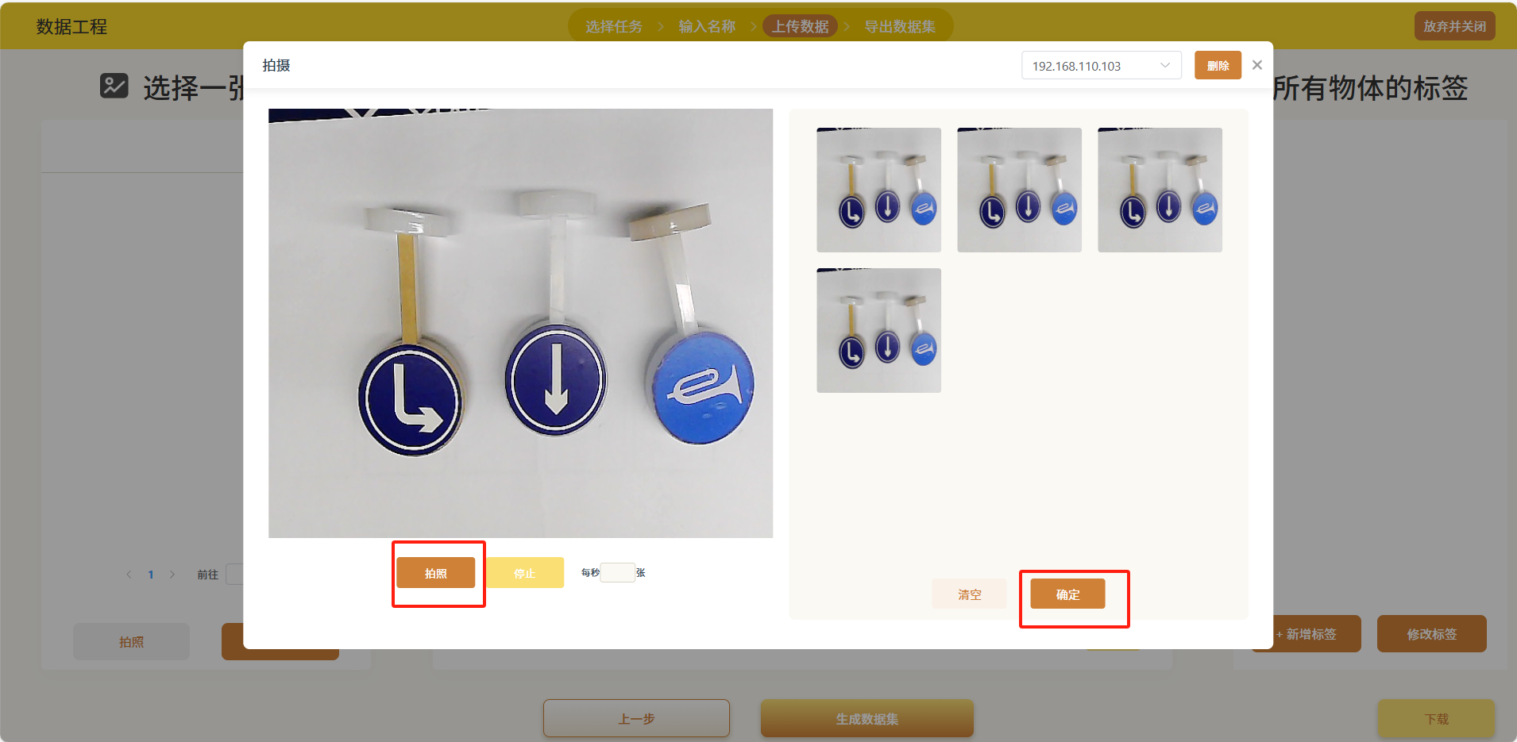Go to the 上传数据 step tab

point(800,26)
